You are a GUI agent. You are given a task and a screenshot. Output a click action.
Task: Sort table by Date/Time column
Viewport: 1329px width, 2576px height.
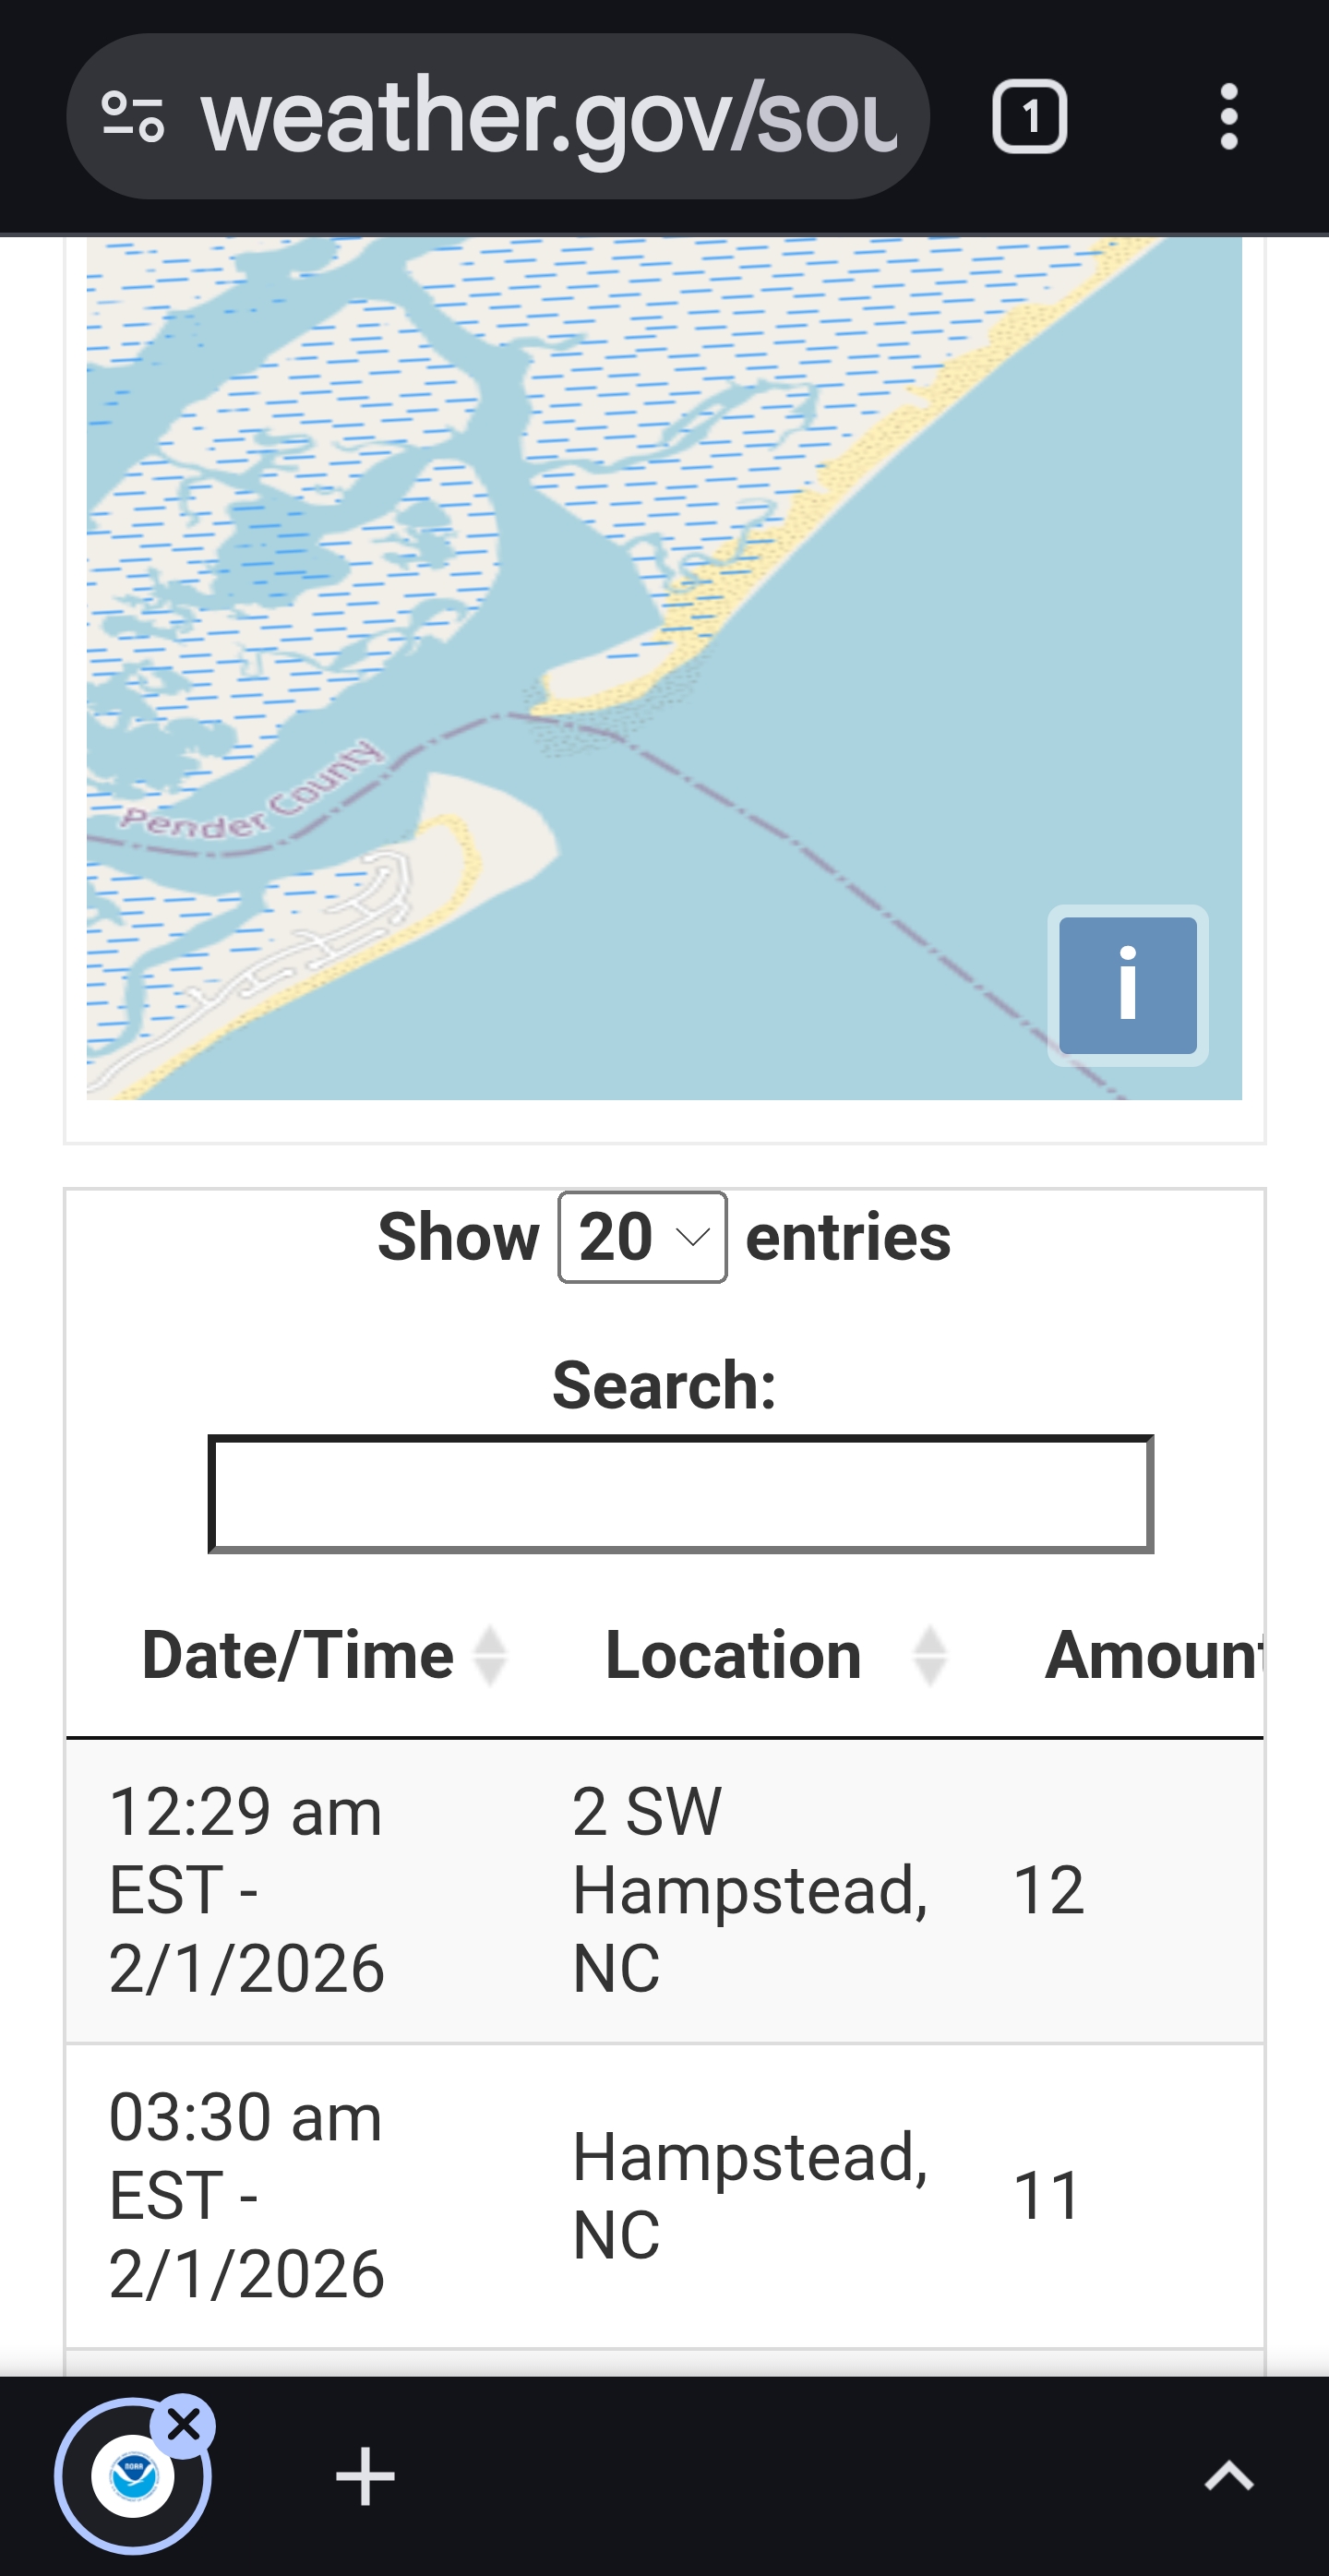[490, 1656]
